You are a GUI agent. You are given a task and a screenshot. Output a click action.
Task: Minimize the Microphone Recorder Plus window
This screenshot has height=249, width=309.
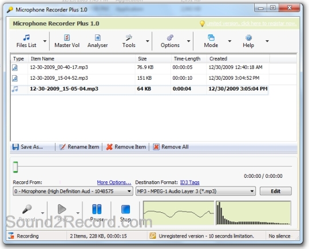261,8
